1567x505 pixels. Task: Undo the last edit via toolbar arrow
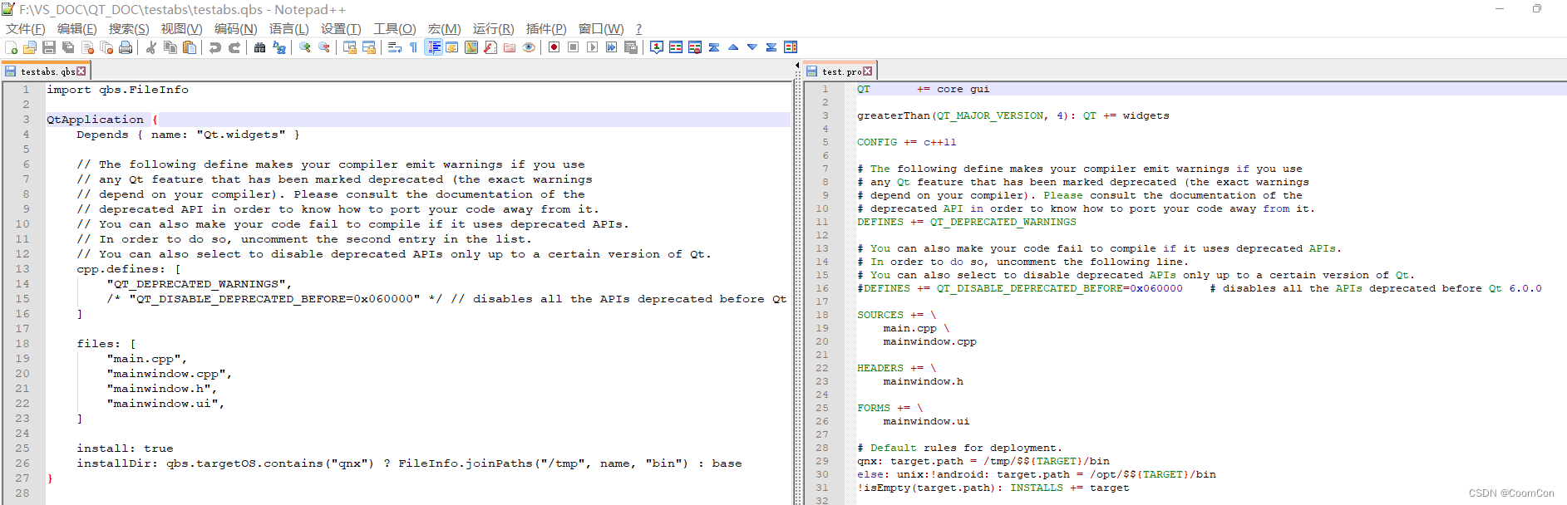(214, 47)
